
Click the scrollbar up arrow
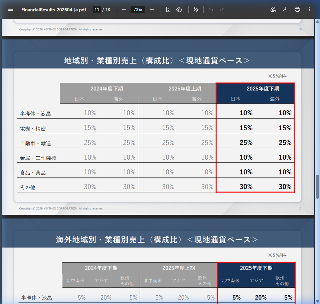(317, 21)
